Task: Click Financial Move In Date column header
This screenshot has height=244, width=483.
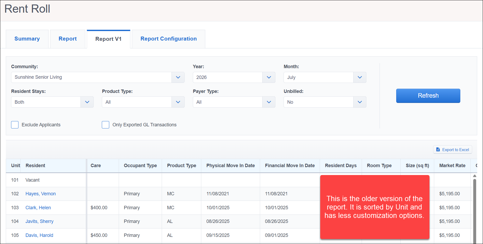Action: 290,166
